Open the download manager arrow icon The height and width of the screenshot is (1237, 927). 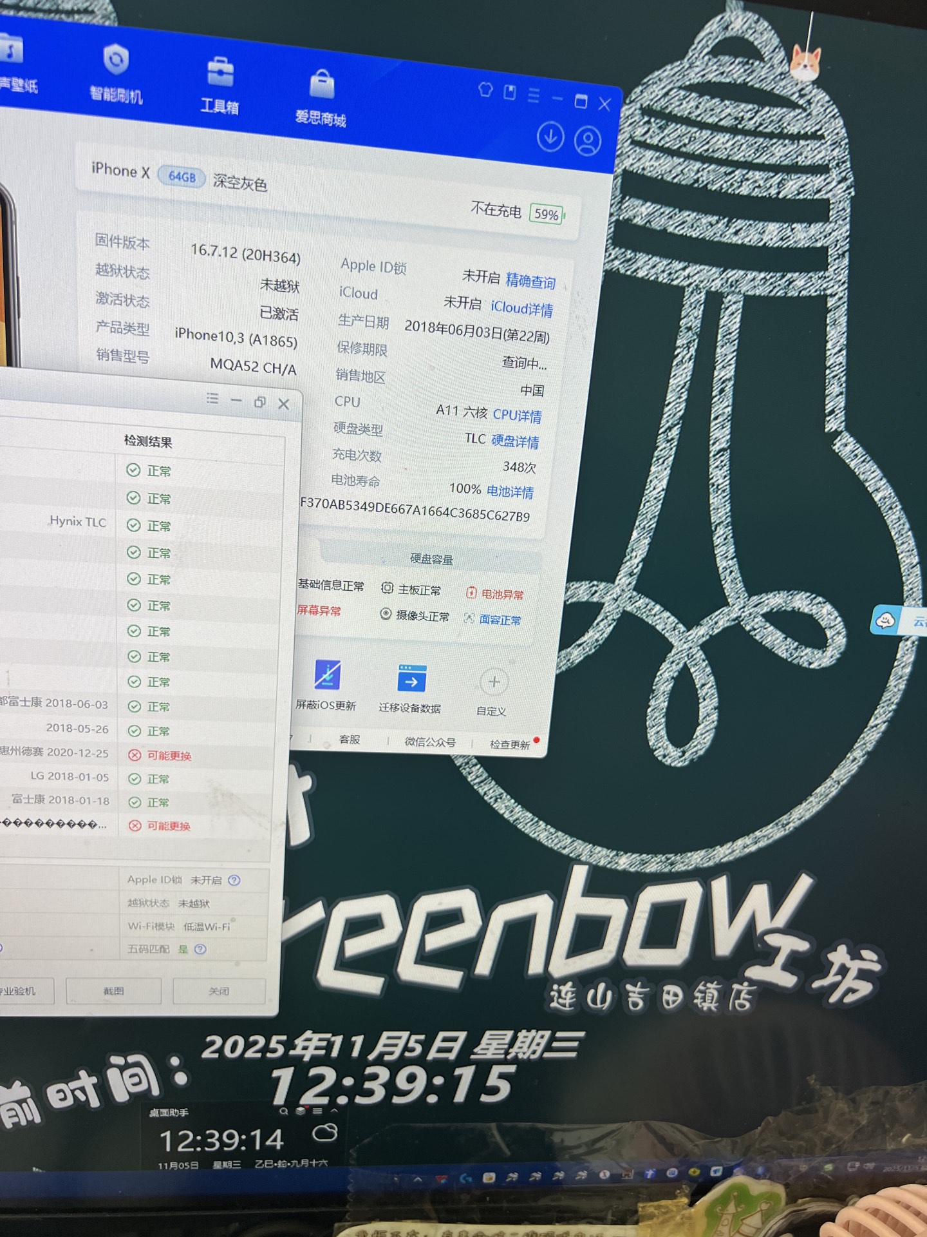[x=550, y=137]
